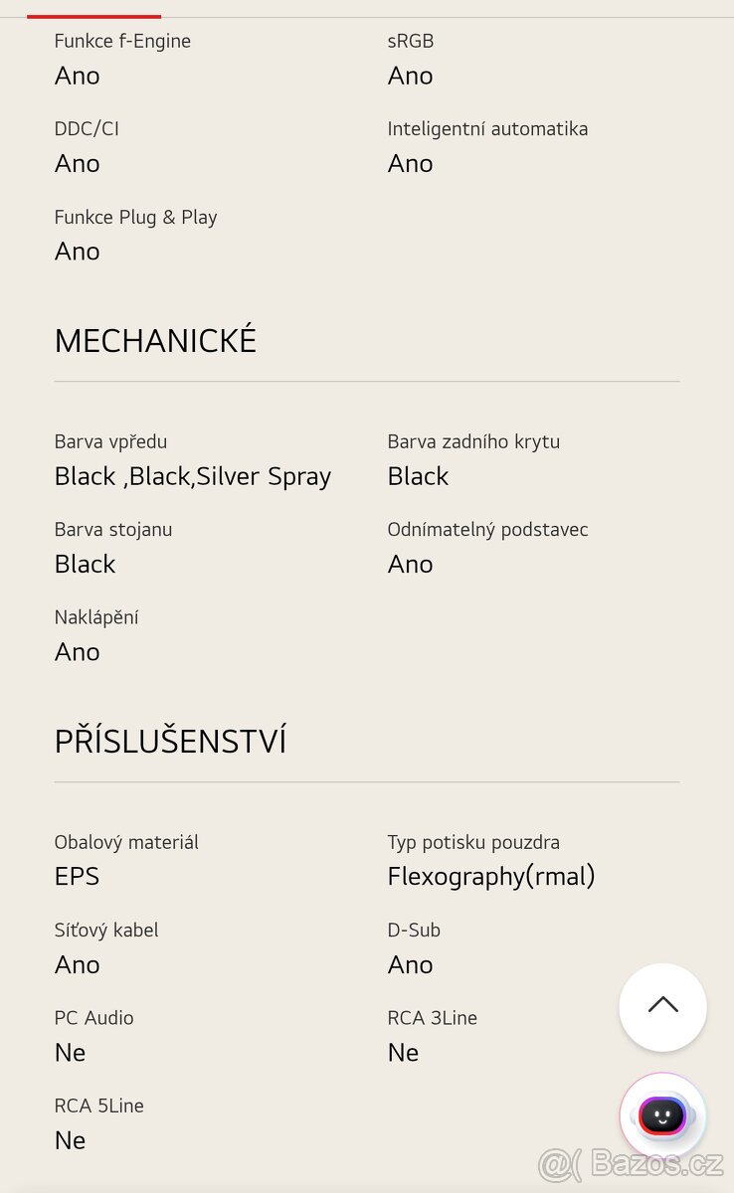Select the MECHANICKÉ section heading
Image resolution: width=734 pixels, height=1193 pixels.
pos(155,341)
